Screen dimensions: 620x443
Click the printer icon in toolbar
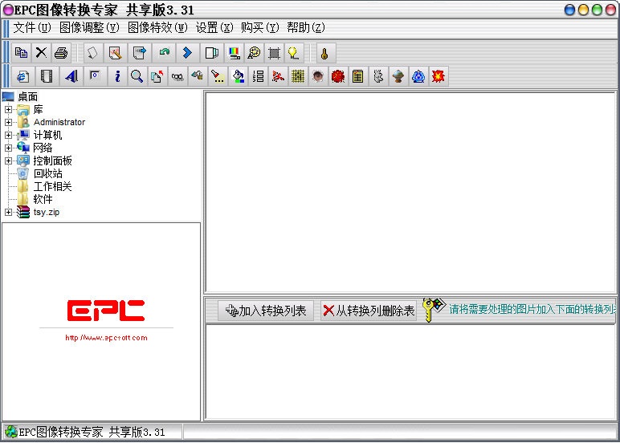point(61,52)
